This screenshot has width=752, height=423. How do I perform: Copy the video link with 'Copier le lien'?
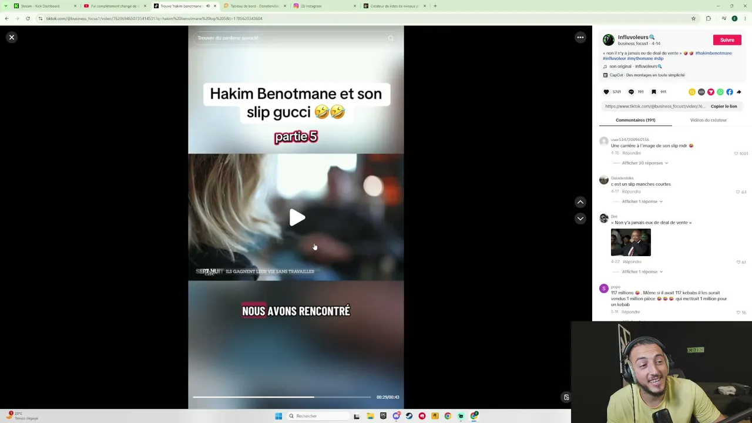tap(724, 106)
